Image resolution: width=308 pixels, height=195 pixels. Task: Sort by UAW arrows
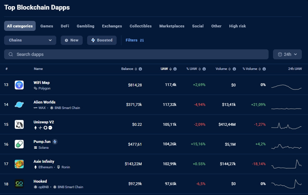pos(170,69)
